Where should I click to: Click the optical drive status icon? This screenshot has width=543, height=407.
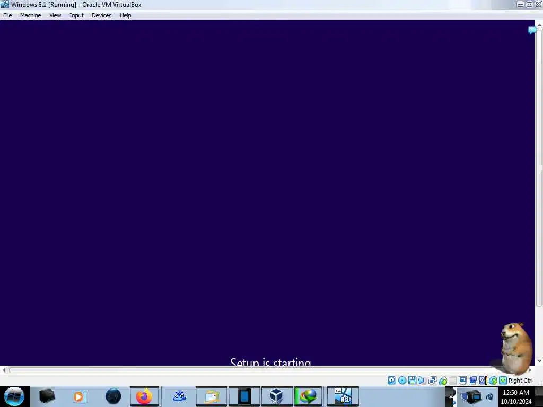(402, 381)
